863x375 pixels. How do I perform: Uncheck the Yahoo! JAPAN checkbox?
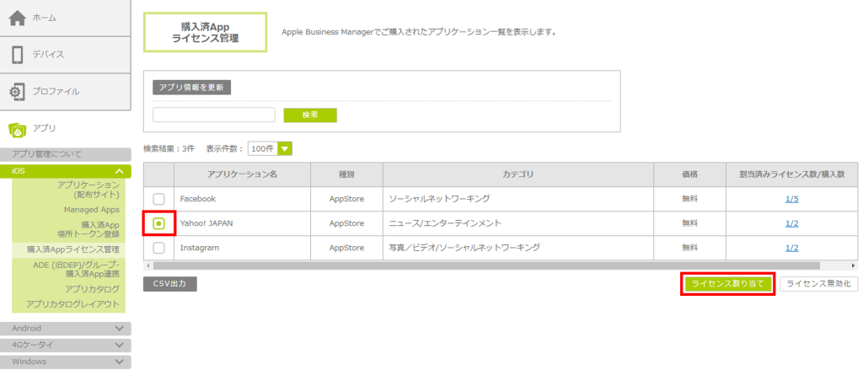pos(158,223)
